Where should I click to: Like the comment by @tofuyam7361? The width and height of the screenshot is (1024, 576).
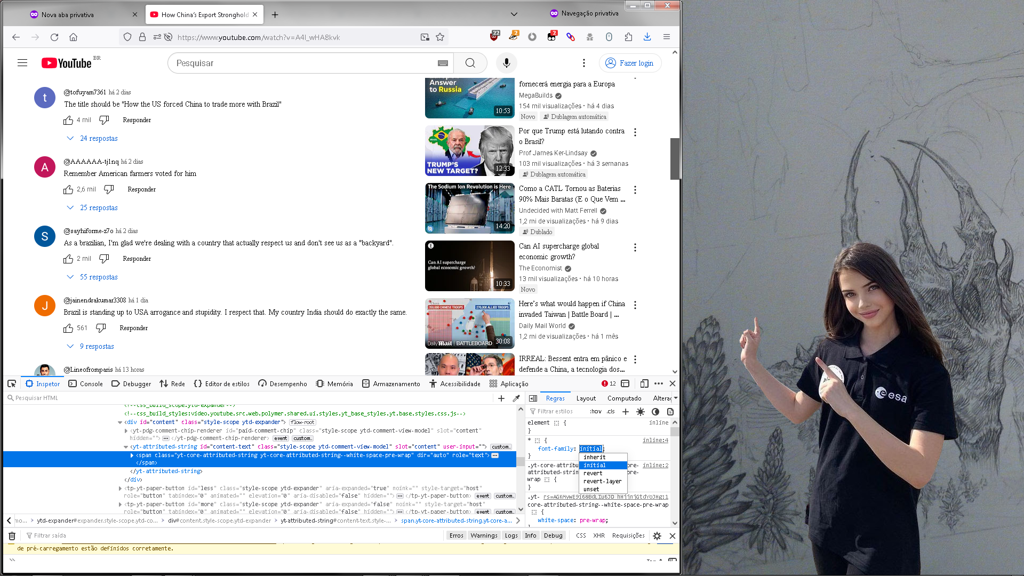tap(68, 121)
